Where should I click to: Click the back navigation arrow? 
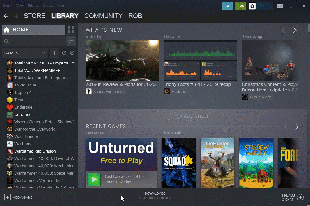click(x=6, y=16)
